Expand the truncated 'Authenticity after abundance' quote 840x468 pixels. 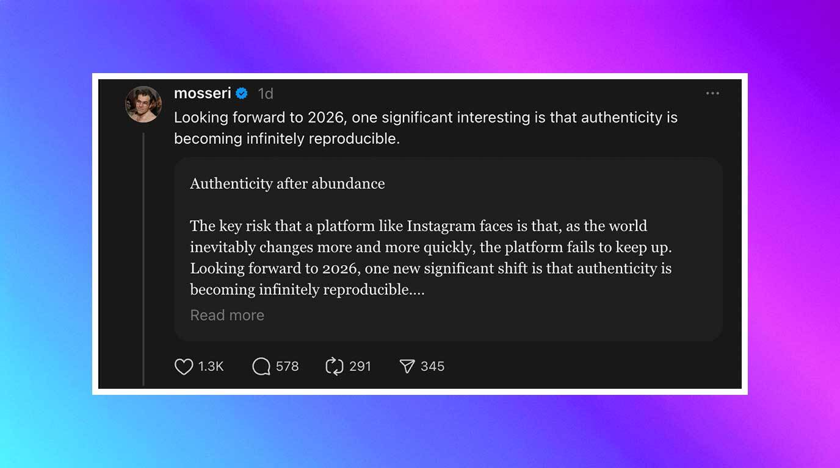(x=227, y=315)
